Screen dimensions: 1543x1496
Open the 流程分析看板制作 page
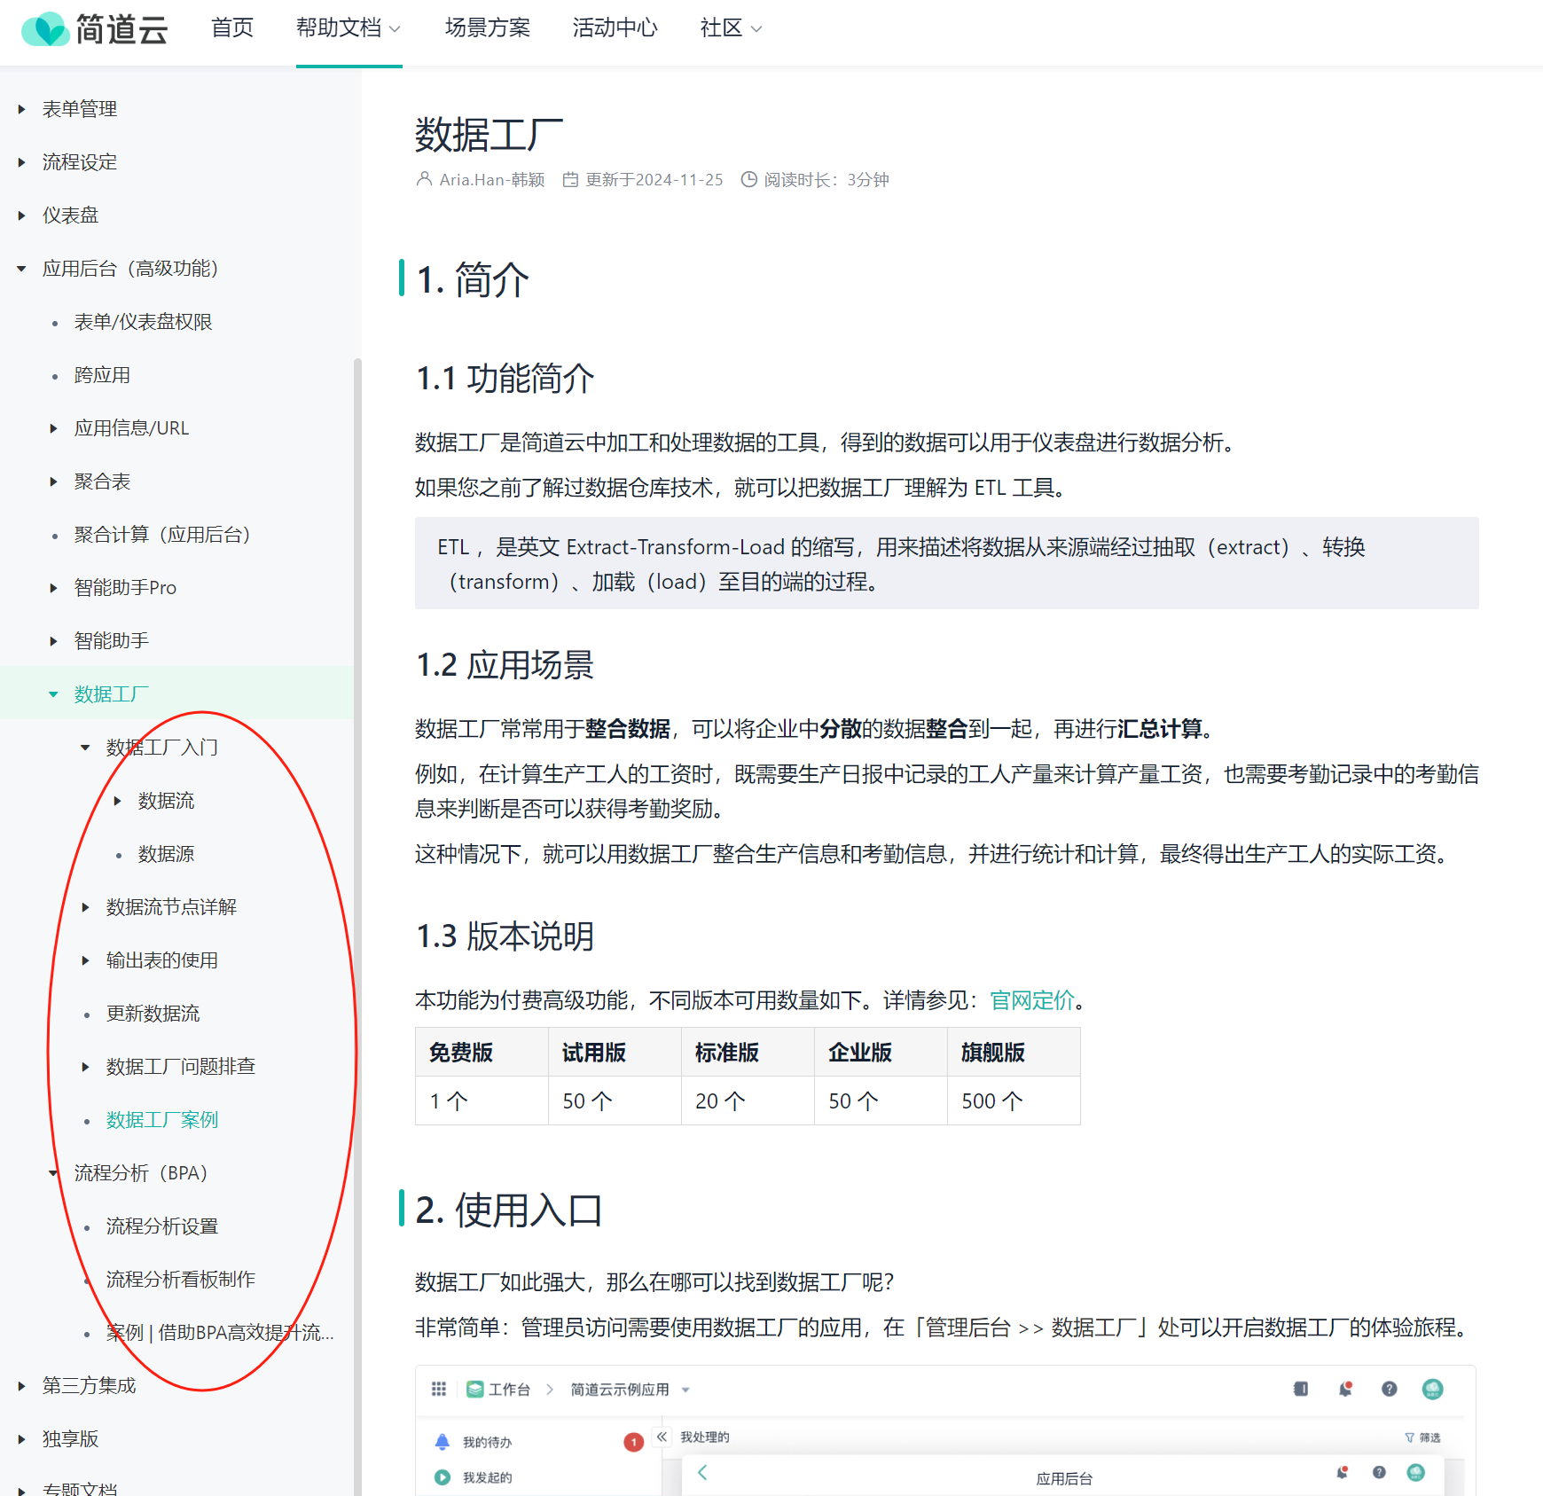tap(181, 1280)
